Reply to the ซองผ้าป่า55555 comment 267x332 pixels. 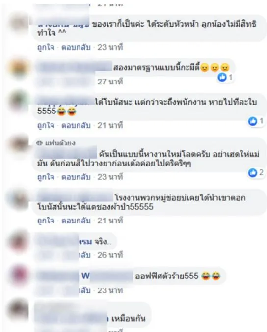pos(76,221)
